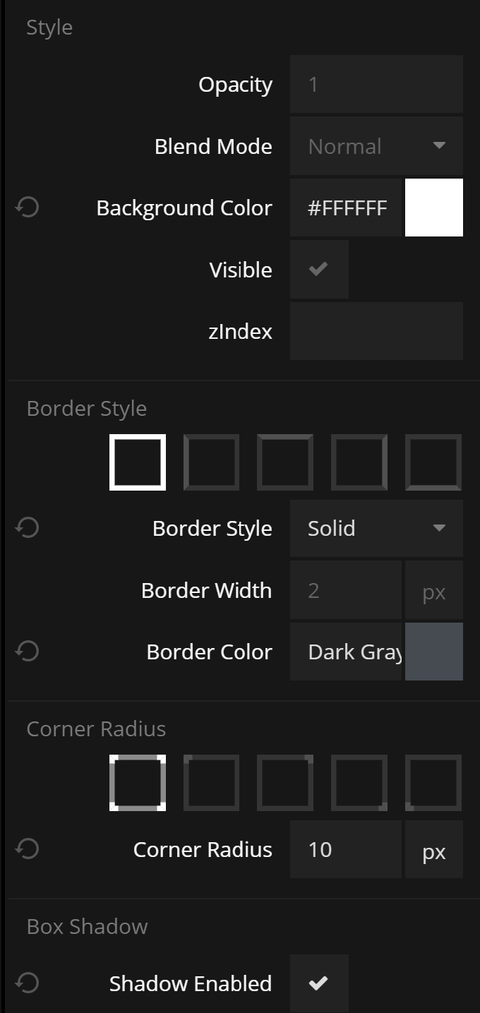This screenshot has height=1013, width=480.
Task: Click the #FFFFFF hex color field
Action: 346,208
